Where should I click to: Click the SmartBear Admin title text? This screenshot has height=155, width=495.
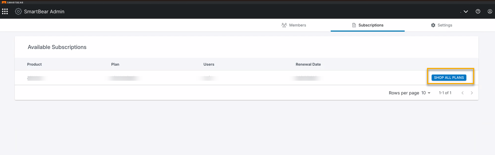[44, 12]
